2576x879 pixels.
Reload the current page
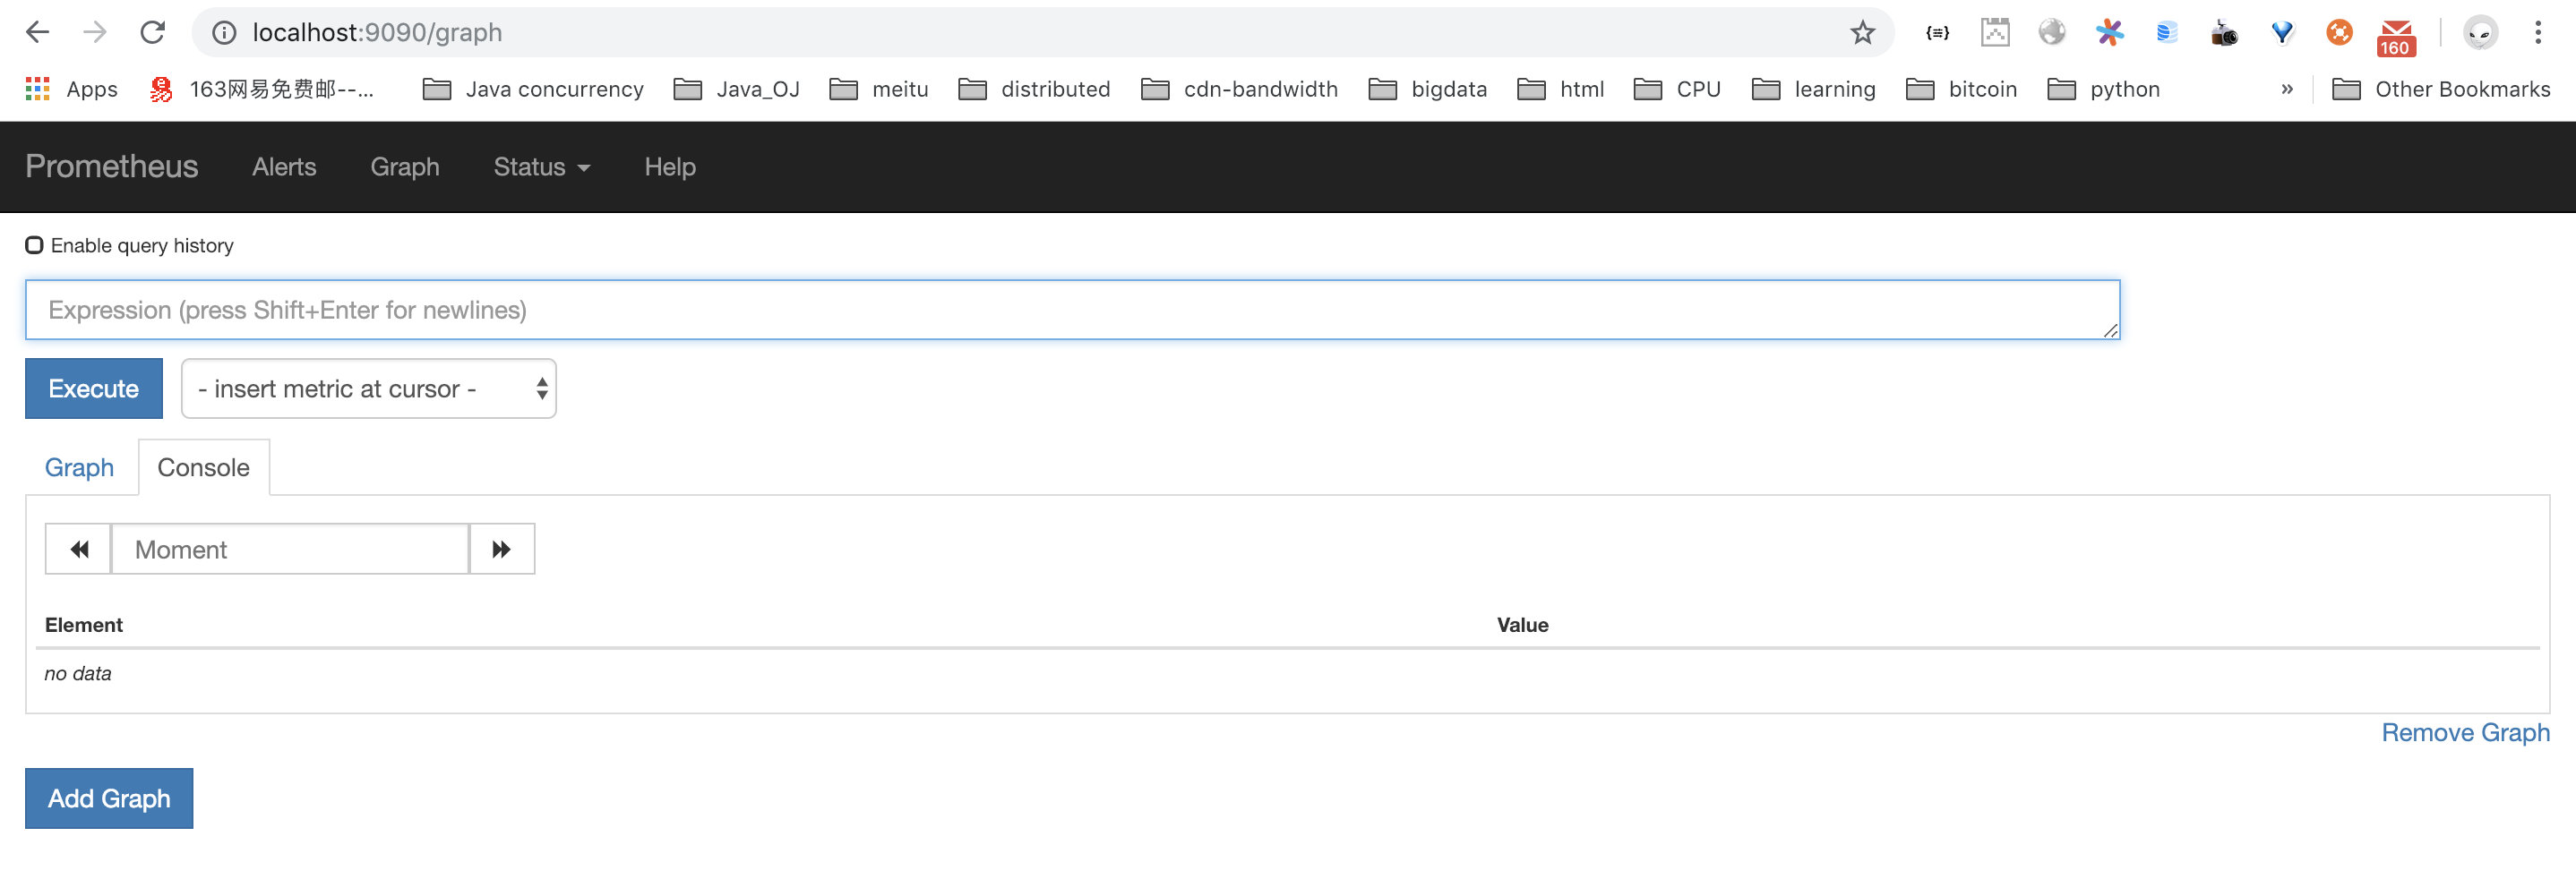click(152, 32)
